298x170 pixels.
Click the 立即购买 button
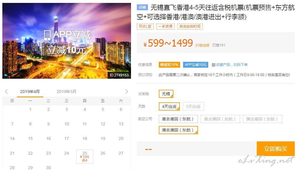[x=275, y=149]
